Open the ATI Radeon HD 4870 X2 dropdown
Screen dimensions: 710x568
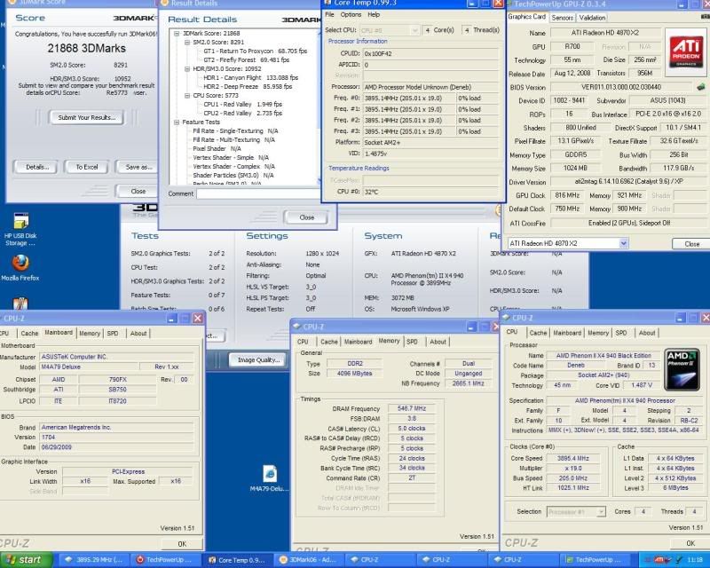coord(568,243)
